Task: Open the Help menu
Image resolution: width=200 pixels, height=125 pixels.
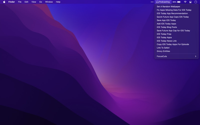Action: tap(58, 2)
